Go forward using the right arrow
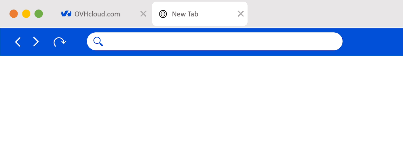403x154 pixels. point(36,42)
